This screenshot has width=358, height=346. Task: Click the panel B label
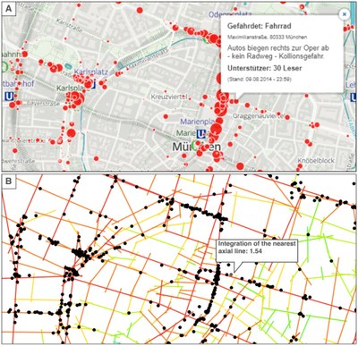point(9,181)
